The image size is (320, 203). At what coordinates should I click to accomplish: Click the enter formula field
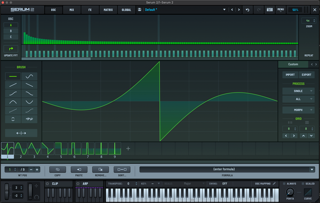click(224, 169)
